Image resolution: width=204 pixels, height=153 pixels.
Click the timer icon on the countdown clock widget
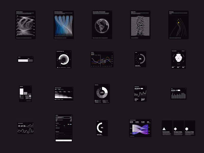[32, 122]
